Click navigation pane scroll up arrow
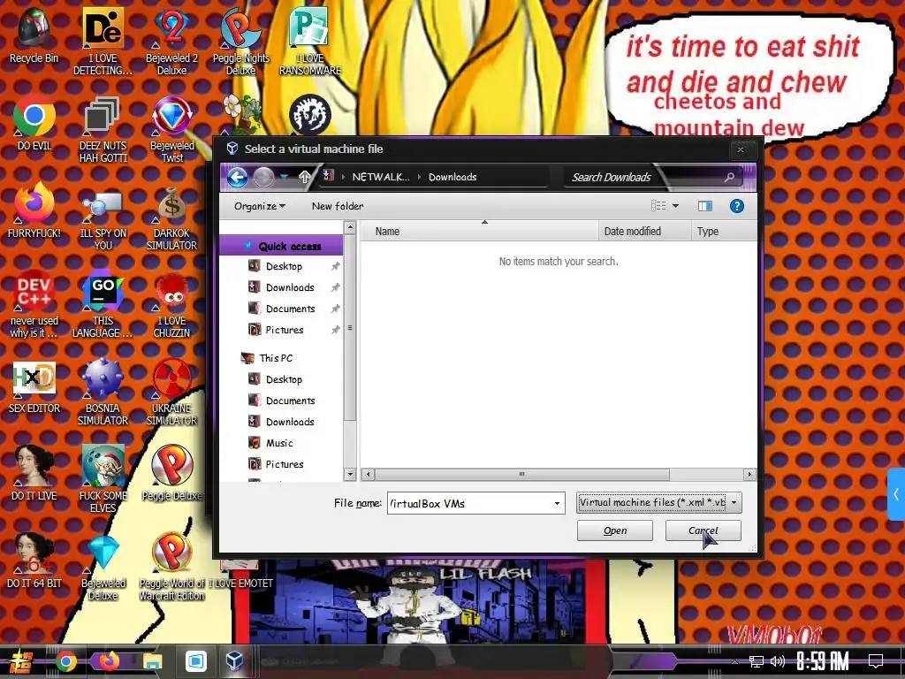Image resolution: width=905 pixels, height=679 pixels. (350, 228)
